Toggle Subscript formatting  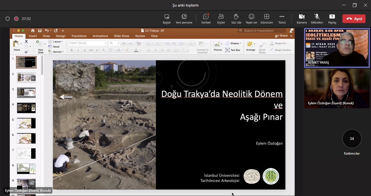(x=104, y=50)
